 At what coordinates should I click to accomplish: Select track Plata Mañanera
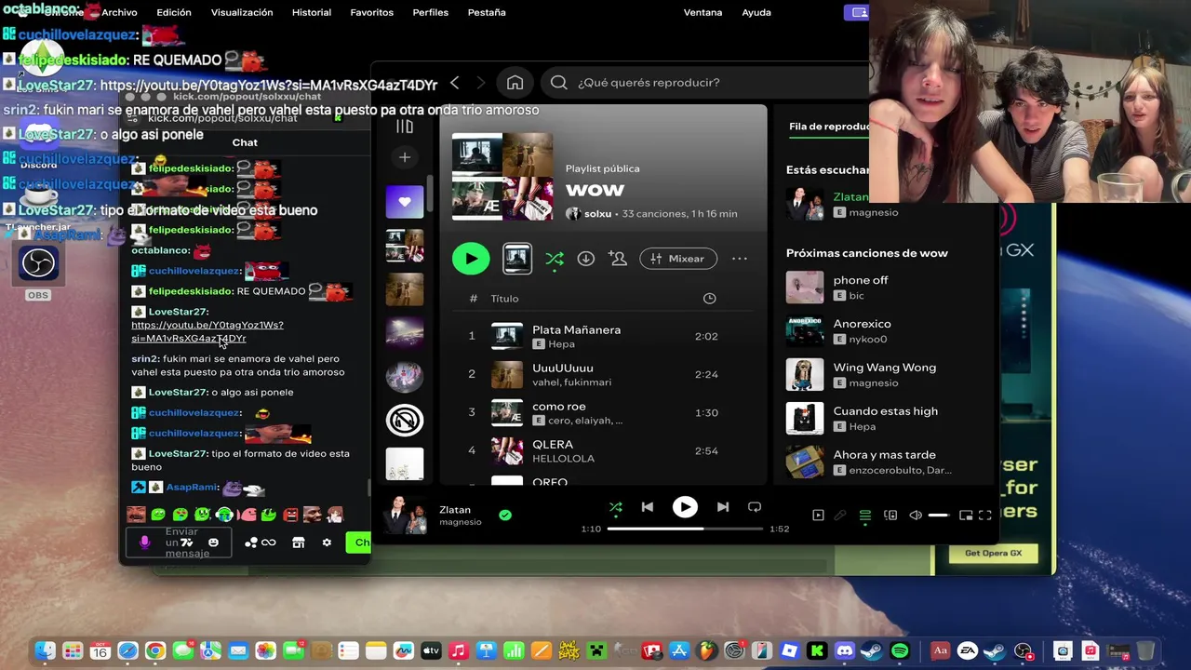603,336
